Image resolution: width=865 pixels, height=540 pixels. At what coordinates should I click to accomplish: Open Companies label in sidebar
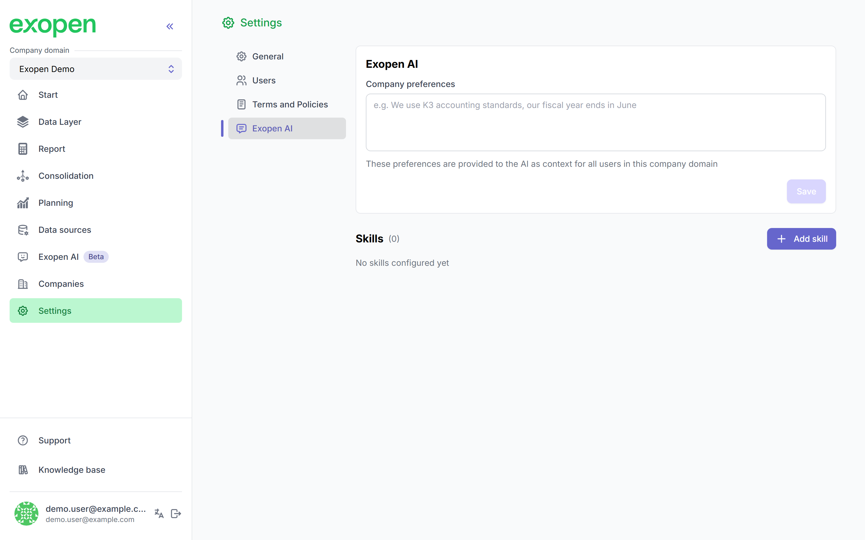pyautogui.click(x=61, y=284)
